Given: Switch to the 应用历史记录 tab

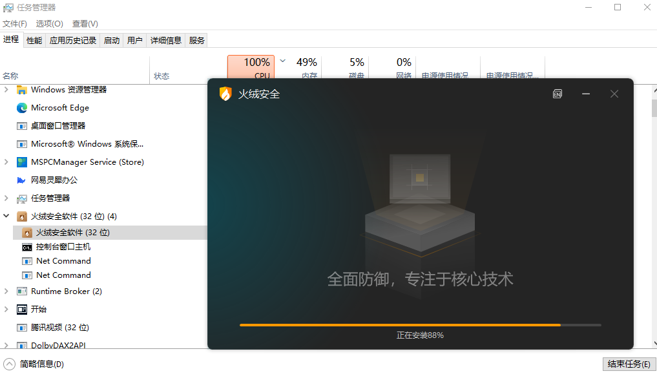Looking at the screenshot, I should coord(73,40).
